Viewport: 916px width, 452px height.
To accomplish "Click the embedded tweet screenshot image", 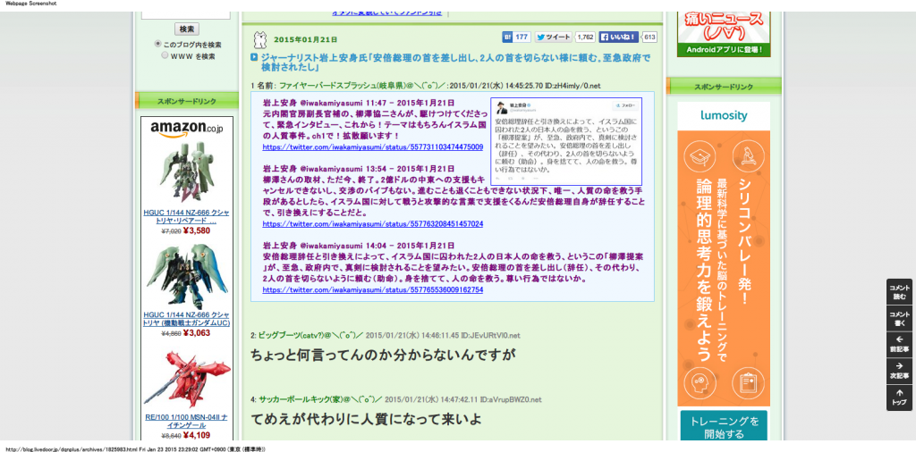I will coord(566,141).
